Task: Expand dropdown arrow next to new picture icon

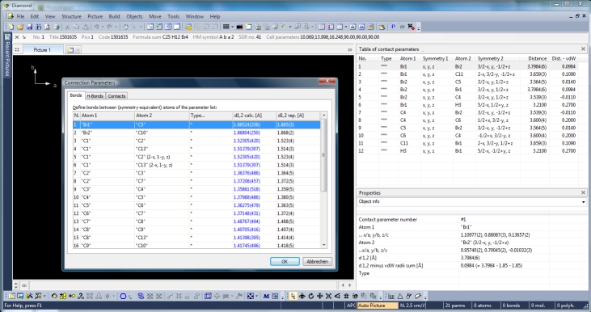Action: point(78,50)
